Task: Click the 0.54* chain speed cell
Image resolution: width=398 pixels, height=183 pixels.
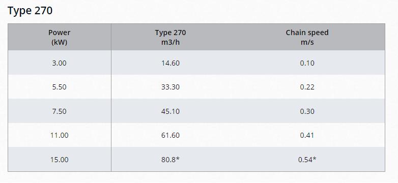Action: pyautogui.click(x=307, y=160)
